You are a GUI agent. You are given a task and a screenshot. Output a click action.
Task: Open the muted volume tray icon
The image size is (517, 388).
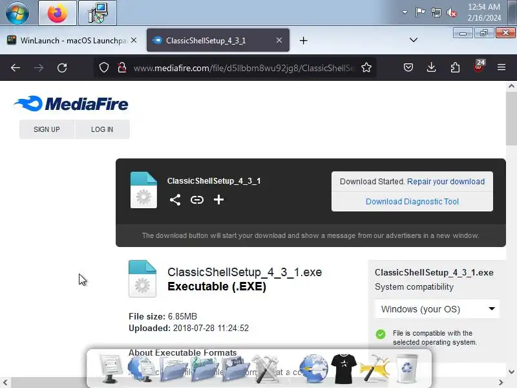(x=452, y=13)
